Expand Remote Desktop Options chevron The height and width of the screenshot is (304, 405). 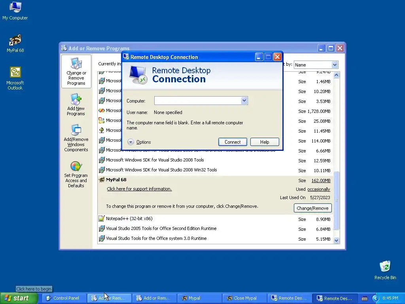(131, 142)
